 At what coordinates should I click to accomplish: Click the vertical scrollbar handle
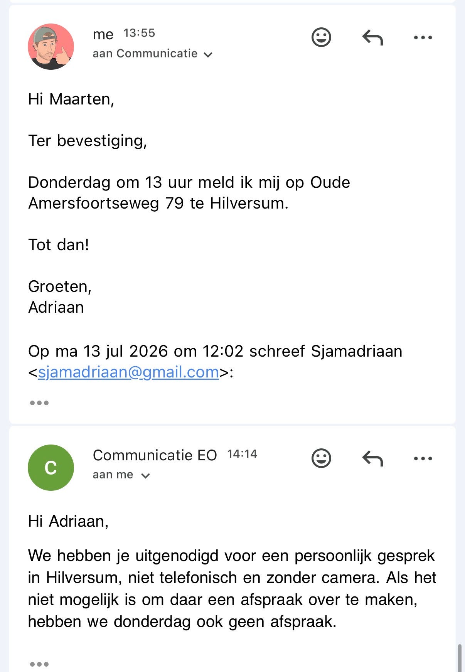point(460,658)
